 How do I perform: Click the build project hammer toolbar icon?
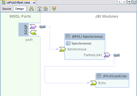coord(40,9)
